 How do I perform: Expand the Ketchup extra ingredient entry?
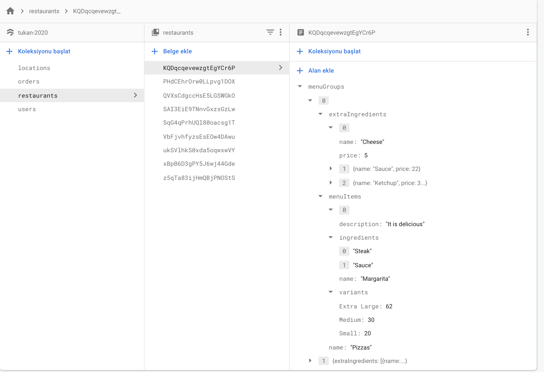[331, 183]
